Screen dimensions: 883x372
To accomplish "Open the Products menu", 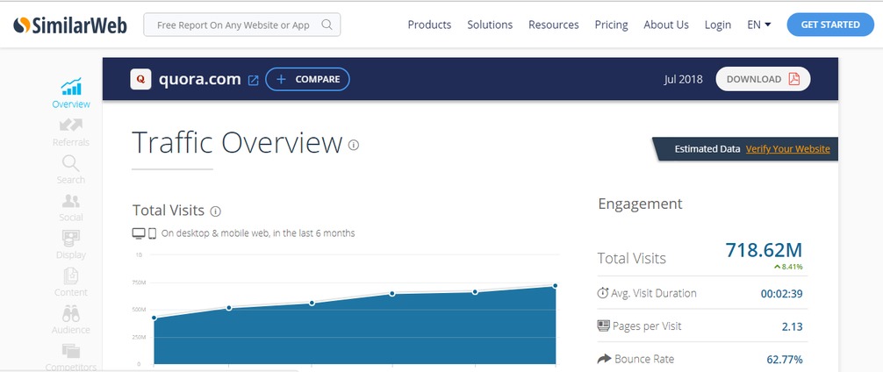I will pos(430,25).
